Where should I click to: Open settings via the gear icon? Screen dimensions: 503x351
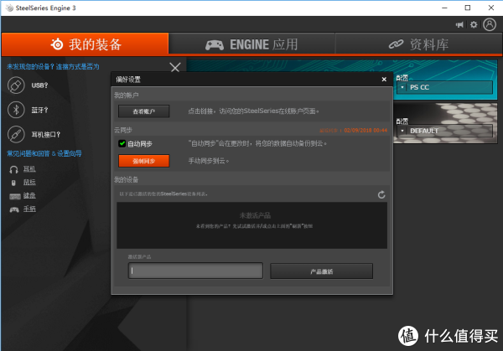tap(474, 24)
